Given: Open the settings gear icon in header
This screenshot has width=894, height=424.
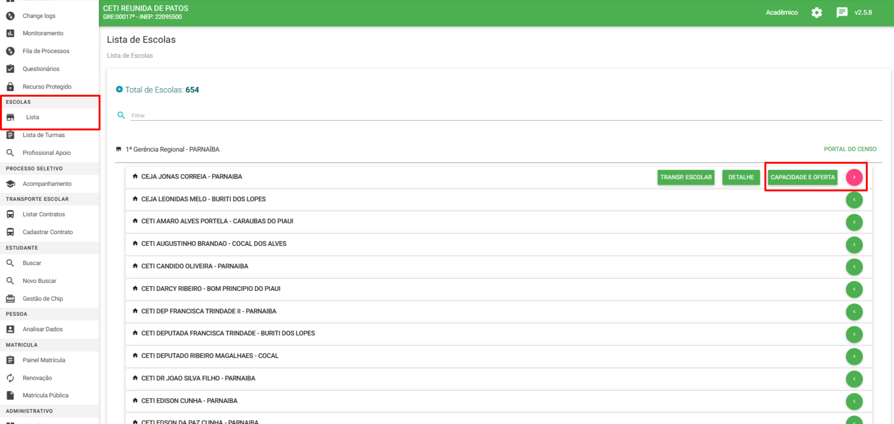Looking at the screenshot, I should coord(817,13).
